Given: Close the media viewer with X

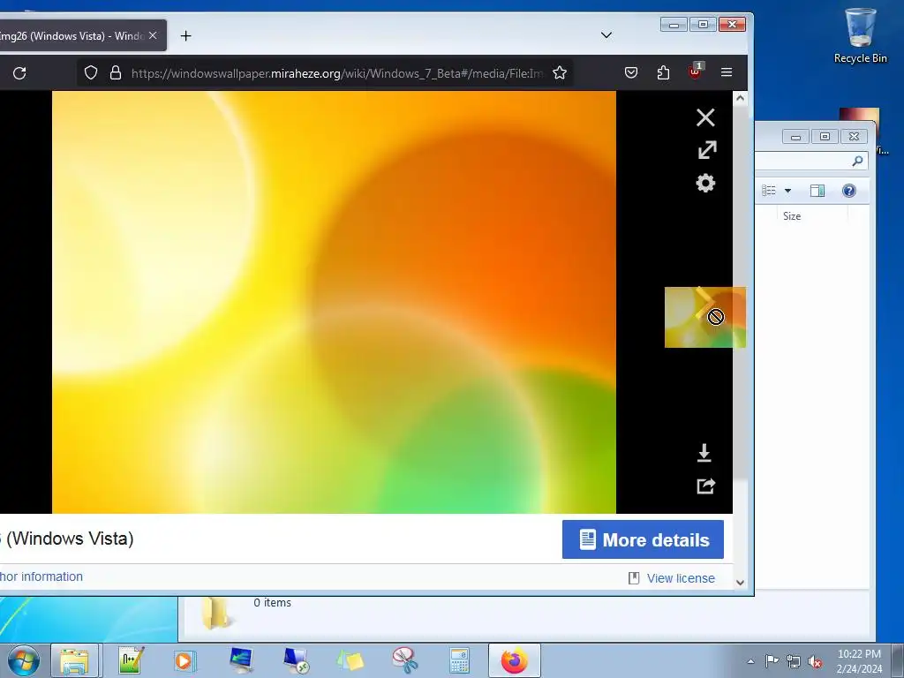Looking at the screenshot, I should 705,117.
